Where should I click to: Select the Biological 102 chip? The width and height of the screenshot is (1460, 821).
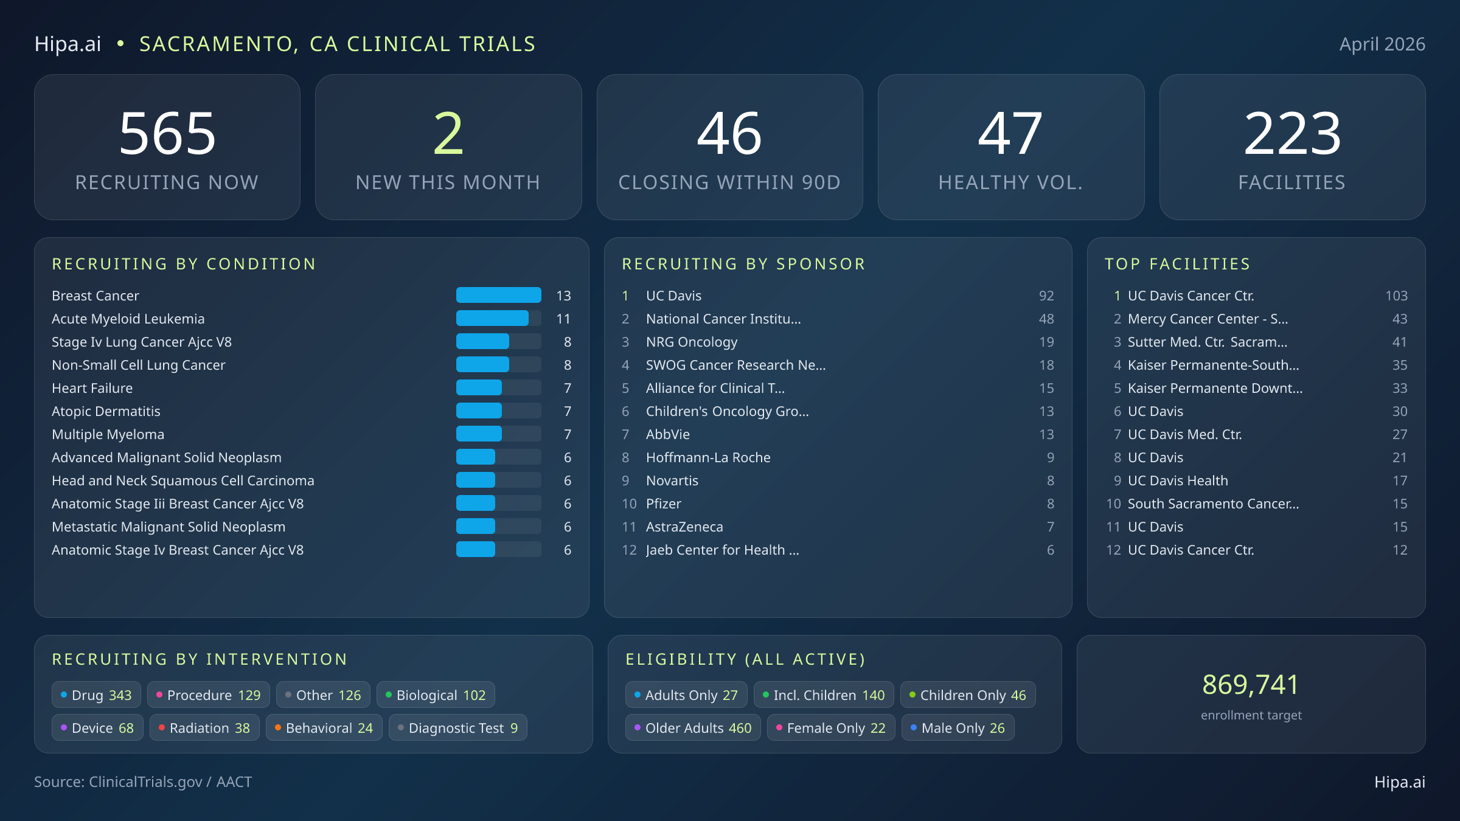point(436,695)
